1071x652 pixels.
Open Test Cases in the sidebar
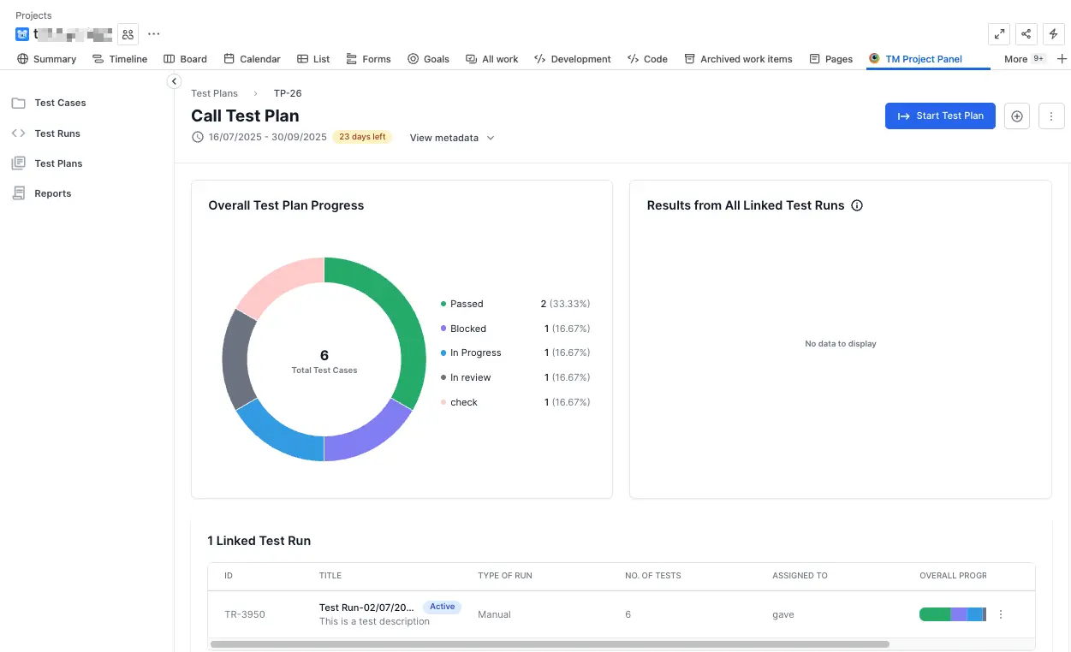tap(60, 103)
